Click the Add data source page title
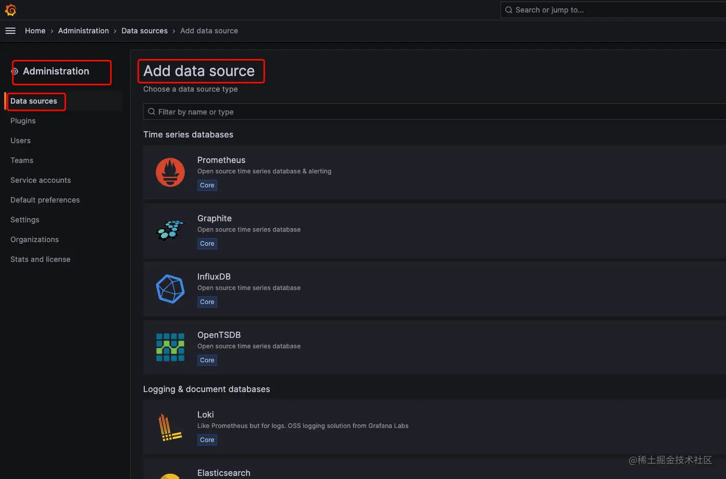The image size is (726, 479). pos(199,71)
